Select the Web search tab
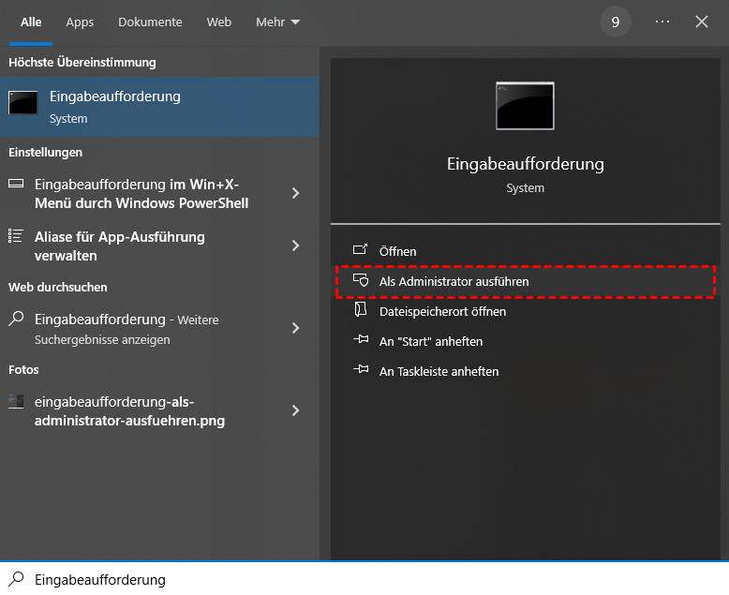Screen dimensions: 729x595 219,22
